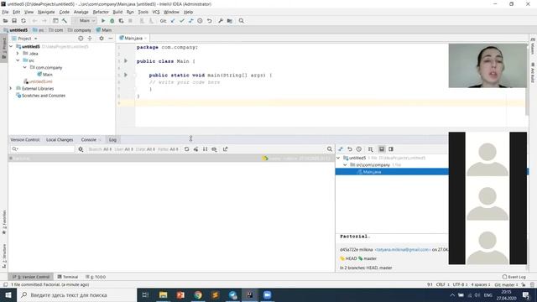Viewport: 537px width, 302px height.
Task: Open the Terminal tool window
Action: (x=68, y=277)
